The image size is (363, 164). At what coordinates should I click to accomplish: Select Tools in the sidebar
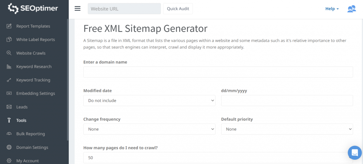pyautogui.click(x=21, y=121)
